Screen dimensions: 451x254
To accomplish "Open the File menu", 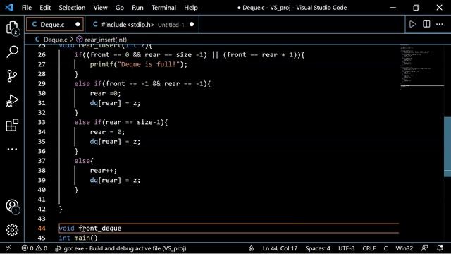I will [x=27, y=8].
